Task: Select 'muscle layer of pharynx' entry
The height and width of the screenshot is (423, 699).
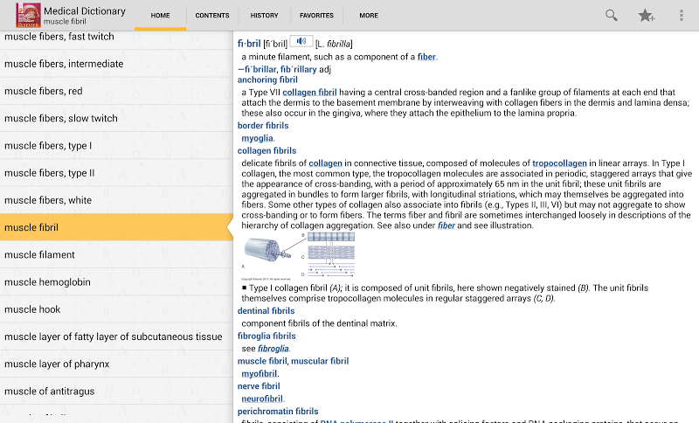Action: (116, 364)
